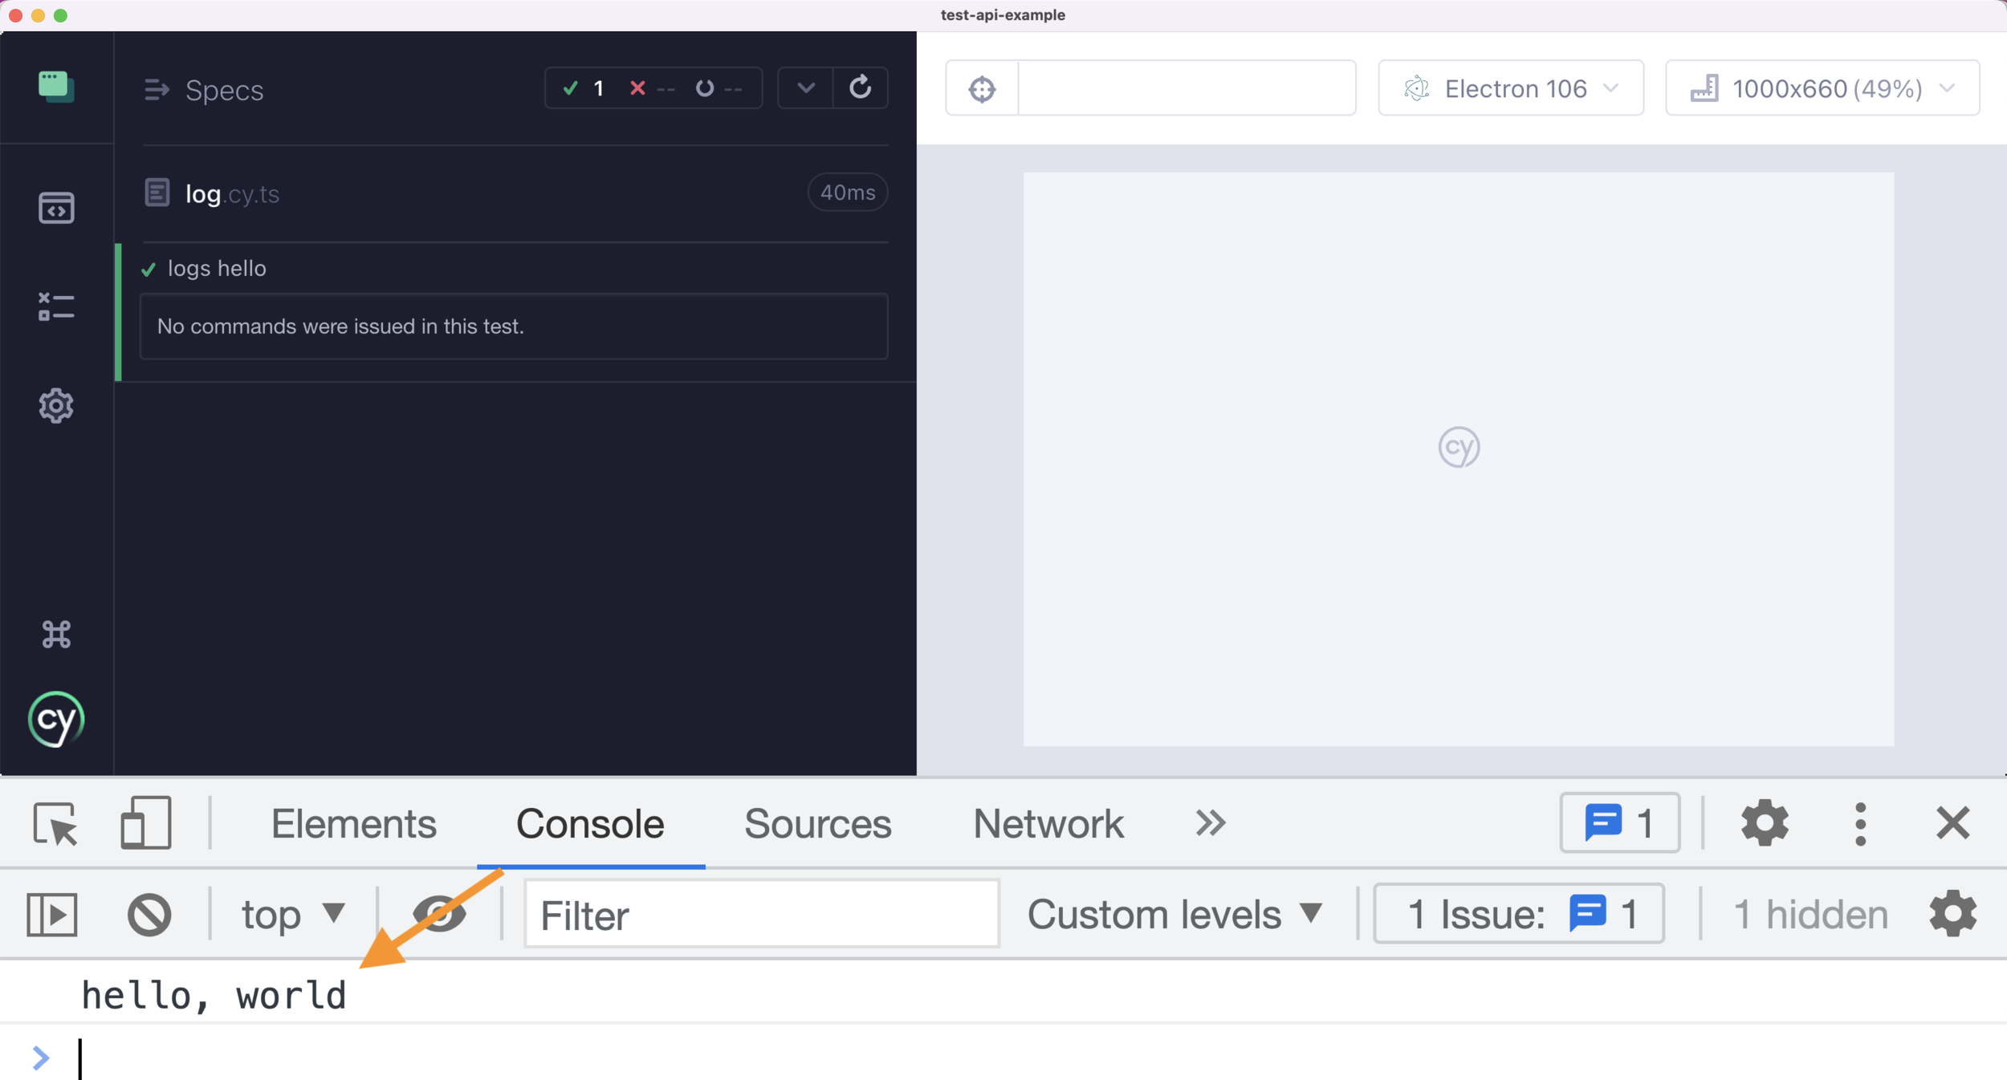
Task: Toggle live expression eye icon
Action: [439, 914]
